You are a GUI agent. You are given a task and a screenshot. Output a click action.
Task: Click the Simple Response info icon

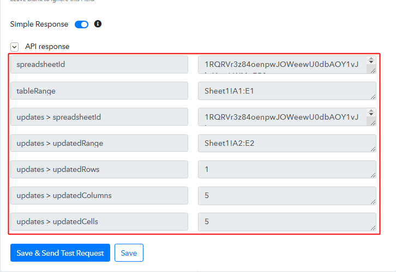(98, 24)
